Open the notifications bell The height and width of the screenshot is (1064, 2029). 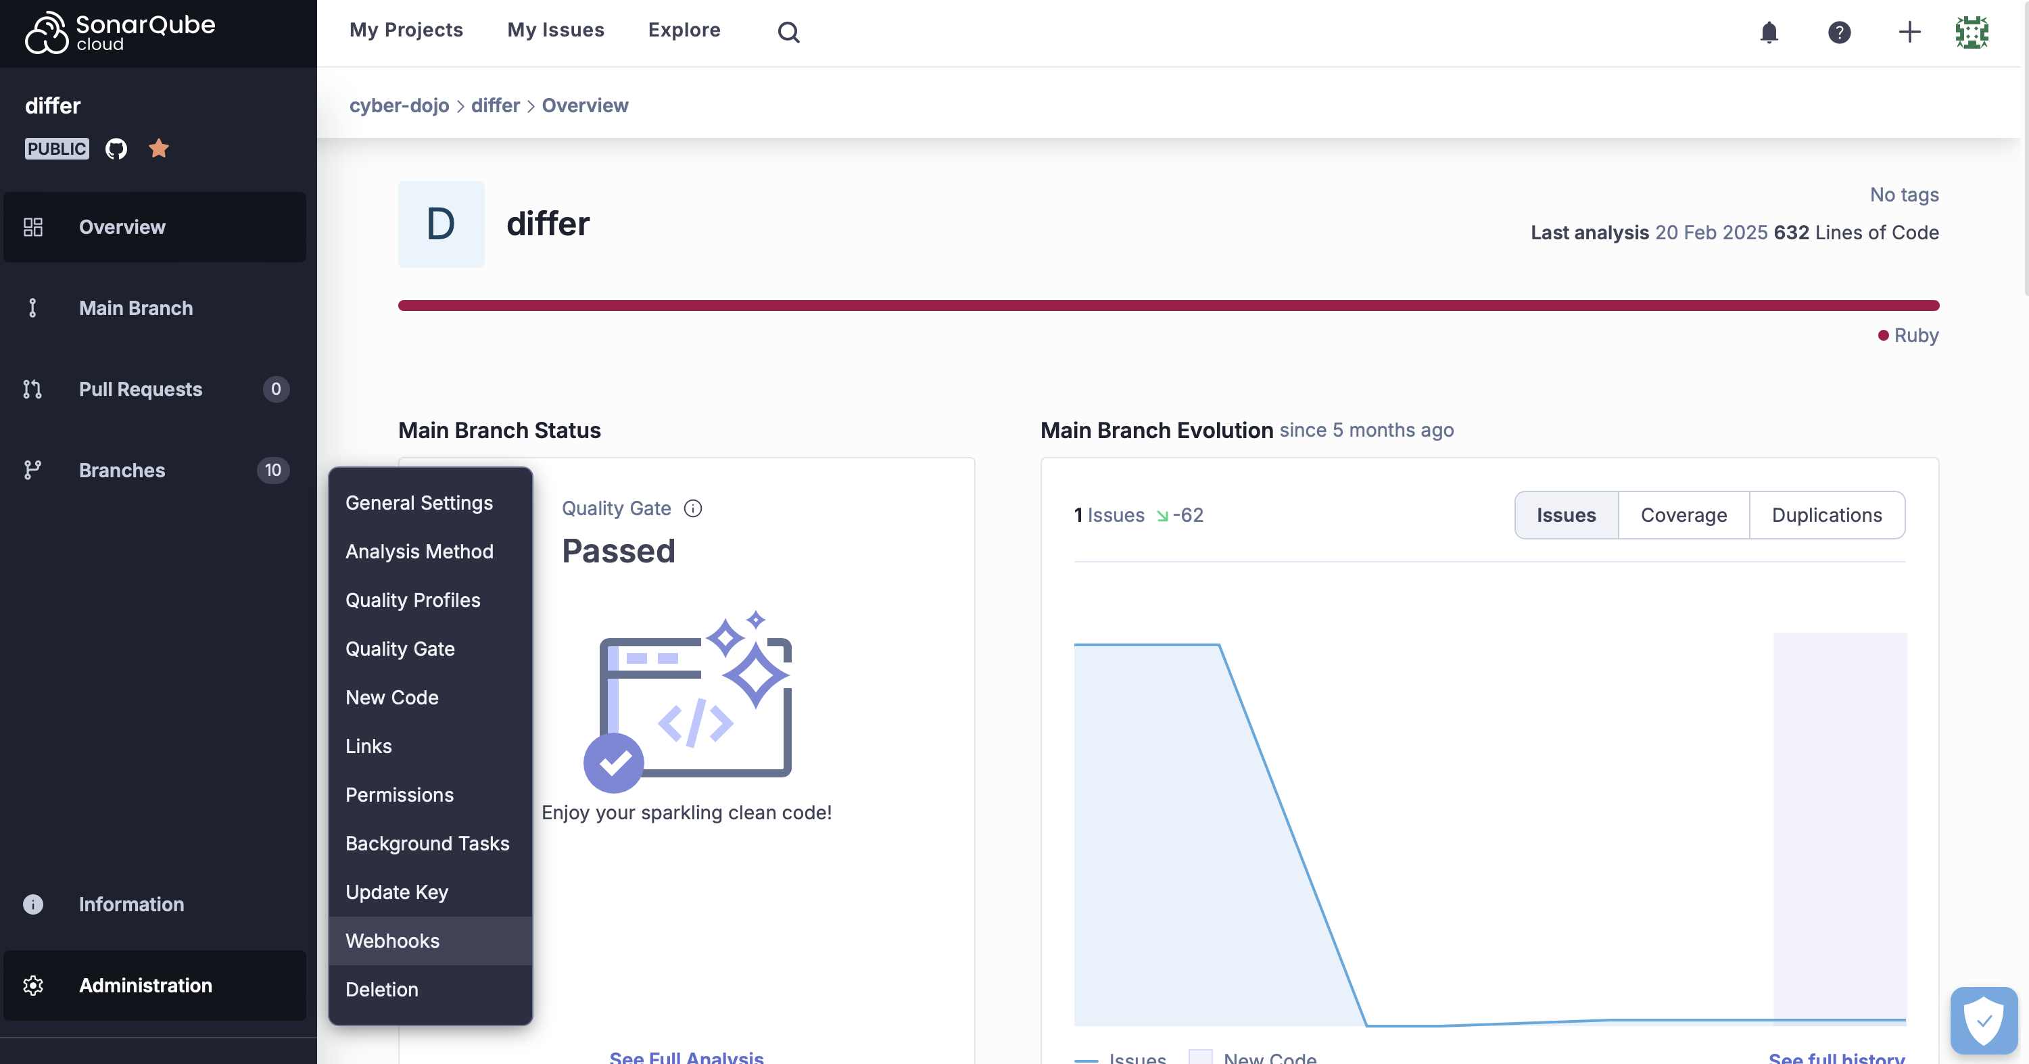tap(1769, 32)
